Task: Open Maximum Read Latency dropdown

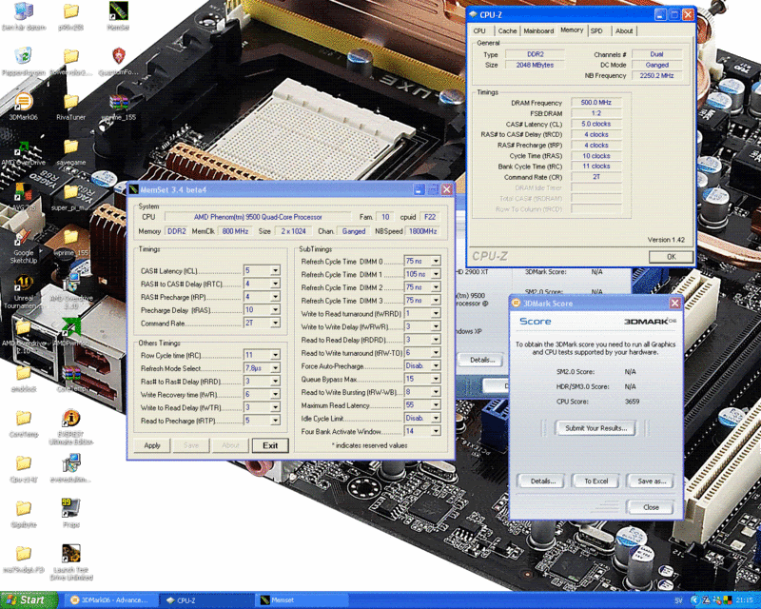Action: coord(436,405)
